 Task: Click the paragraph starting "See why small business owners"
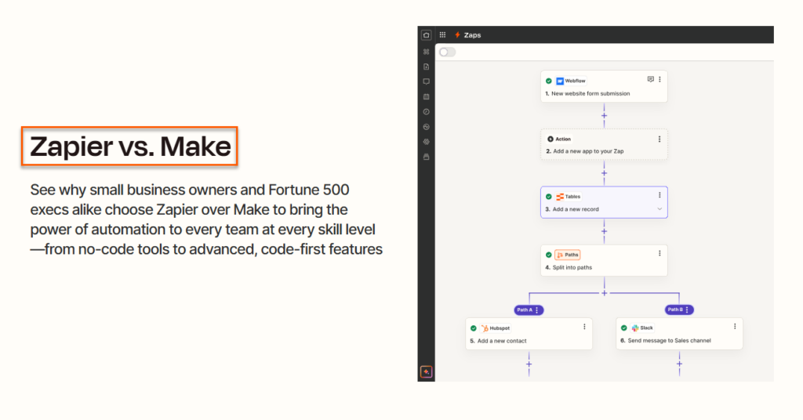[206, 219]
